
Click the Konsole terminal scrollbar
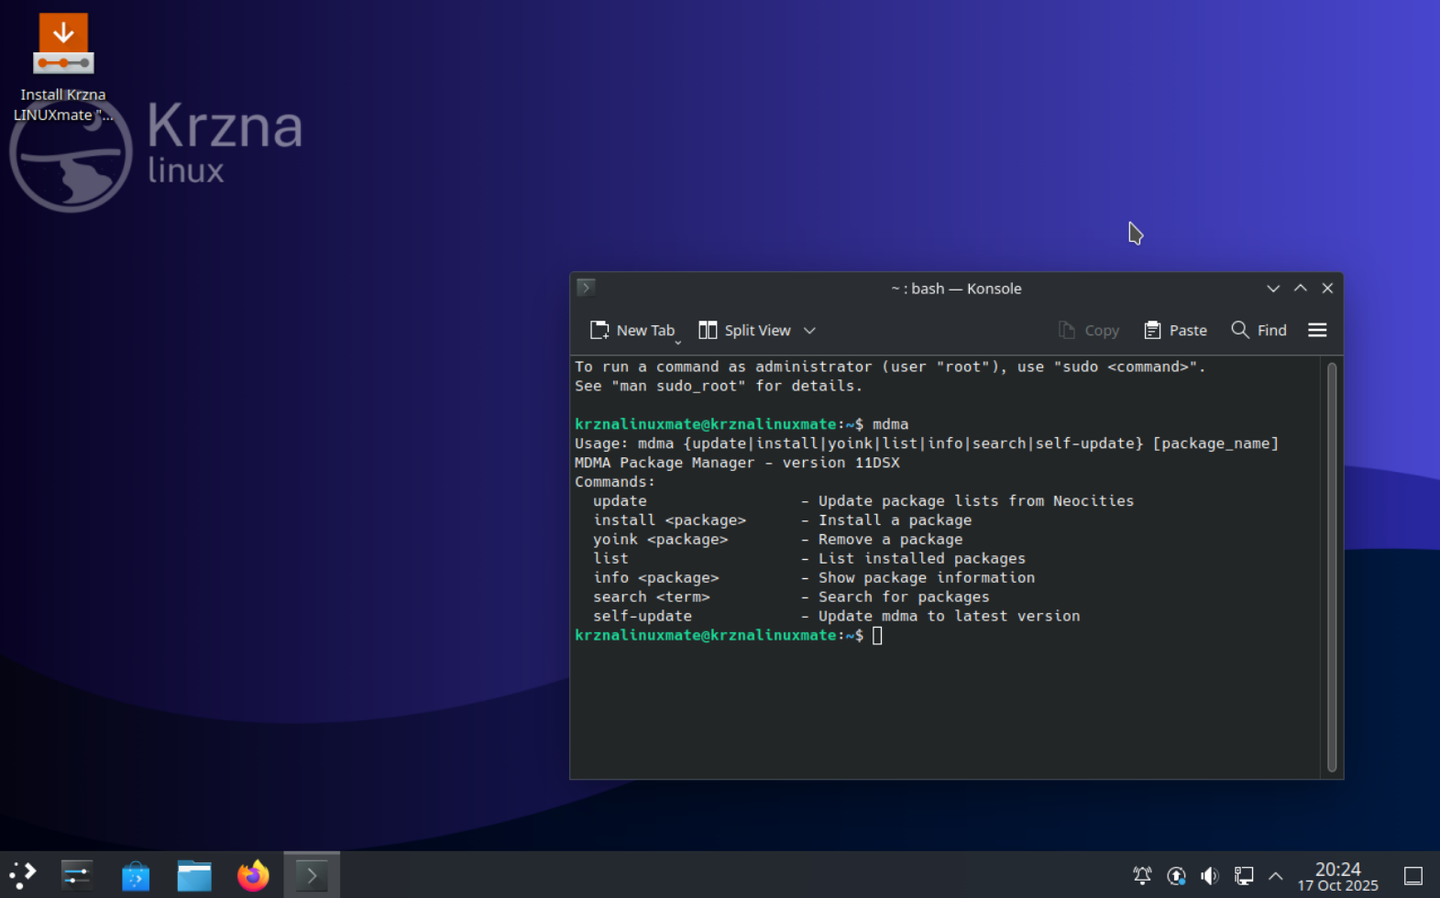pyautogui.click(x=1332, y=566)
